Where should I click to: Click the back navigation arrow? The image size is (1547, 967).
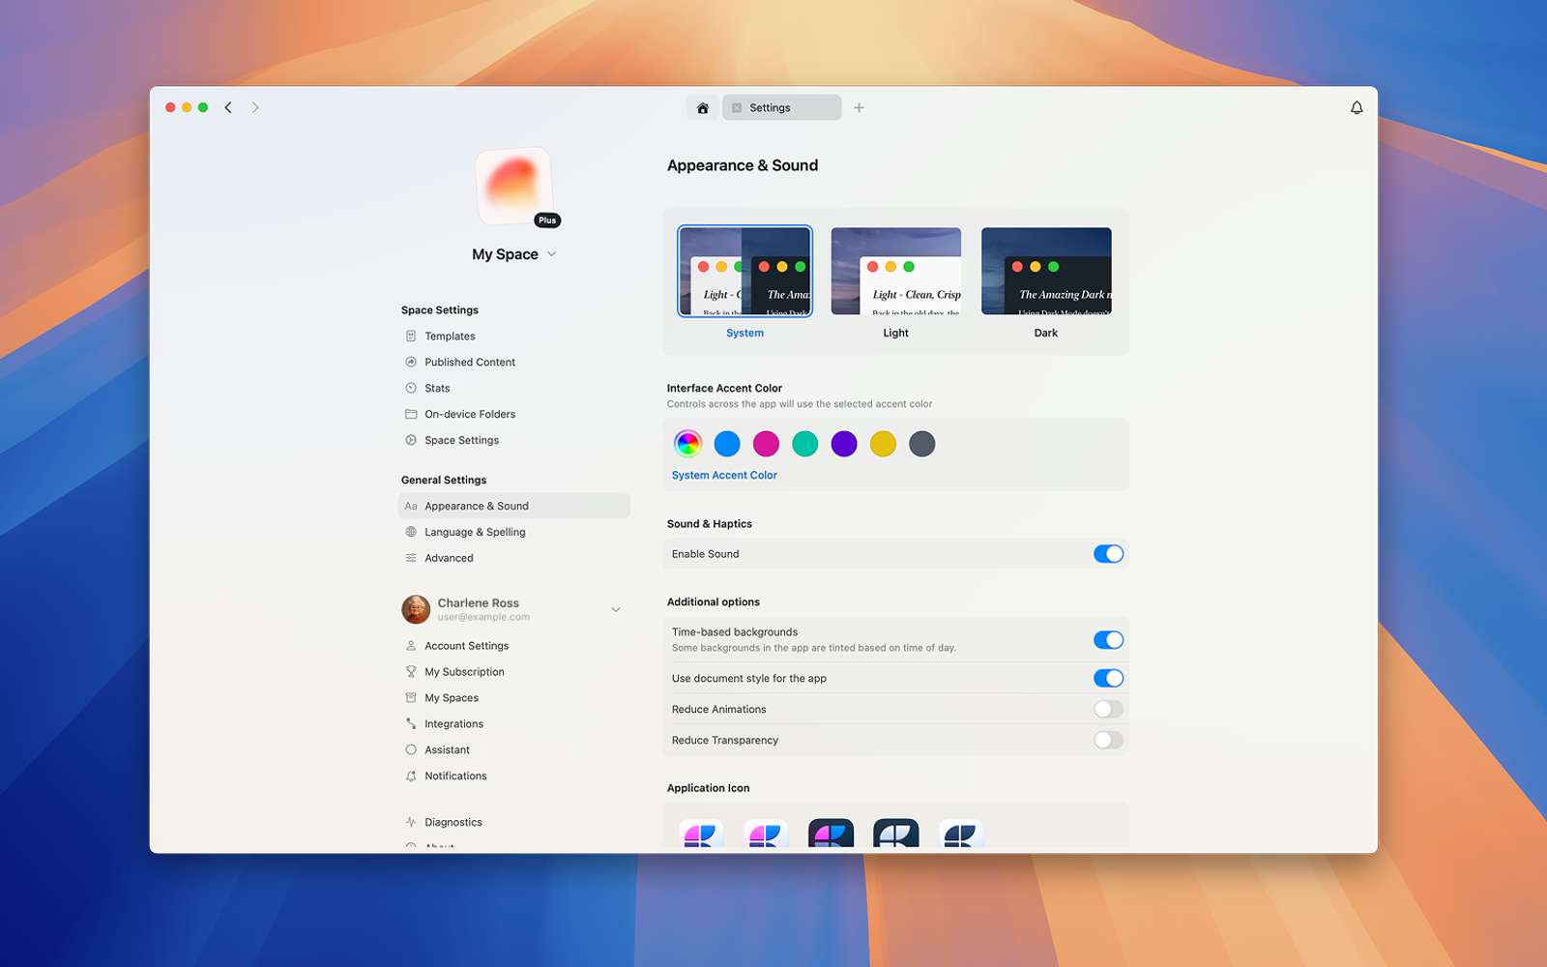click(228, 107)
